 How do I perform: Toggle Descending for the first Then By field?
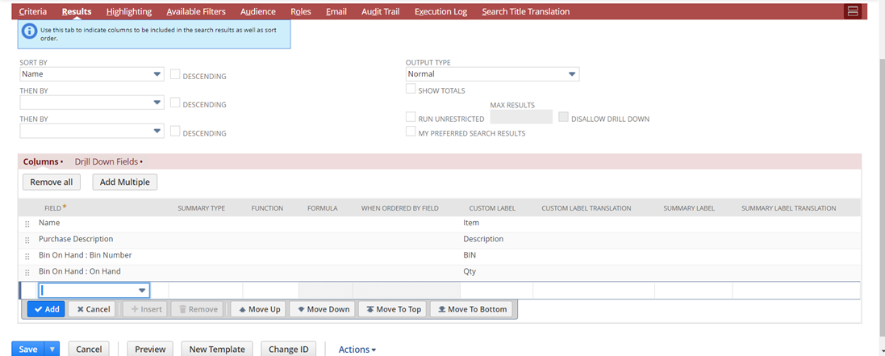175,103
